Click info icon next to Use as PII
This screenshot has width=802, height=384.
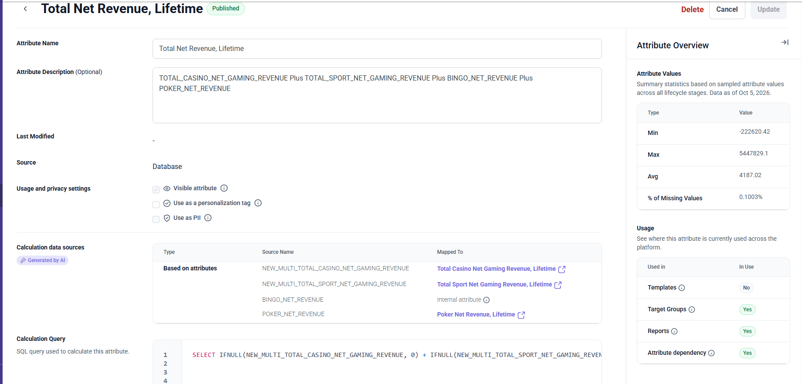(x=208, y=218)
